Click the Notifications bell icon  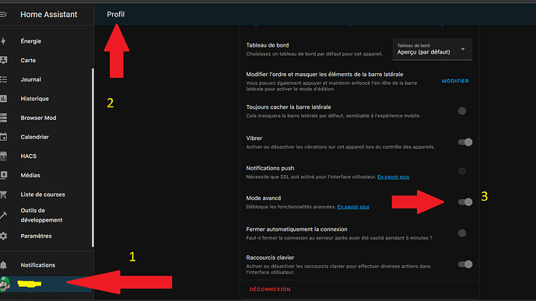(3, 265)
